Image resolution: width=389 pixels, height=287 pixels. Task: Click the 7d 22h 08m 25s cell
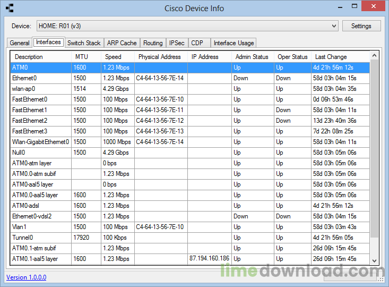click(340, 131)
